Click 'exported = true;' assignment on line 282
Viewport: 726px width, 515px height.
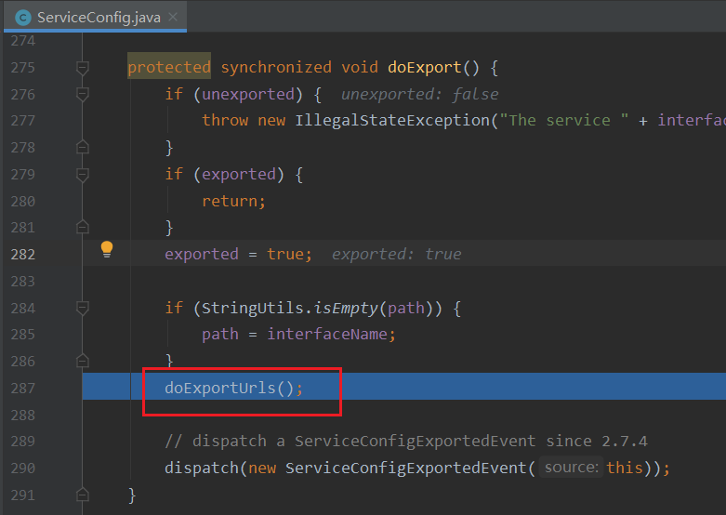point(239,254)
